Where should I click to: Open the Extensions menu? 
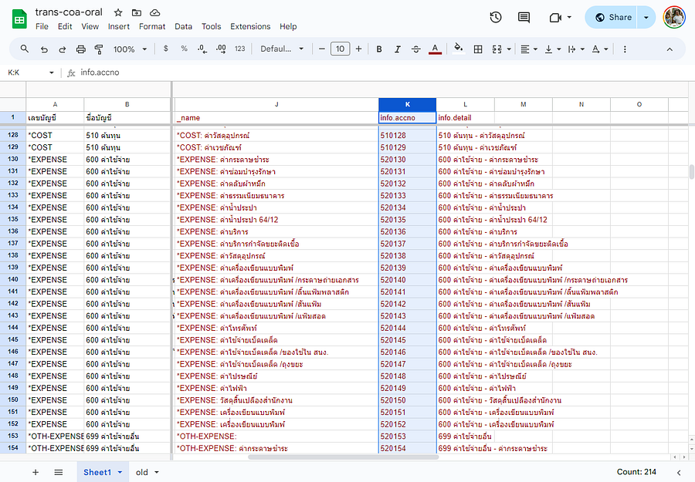click(250, 26)
